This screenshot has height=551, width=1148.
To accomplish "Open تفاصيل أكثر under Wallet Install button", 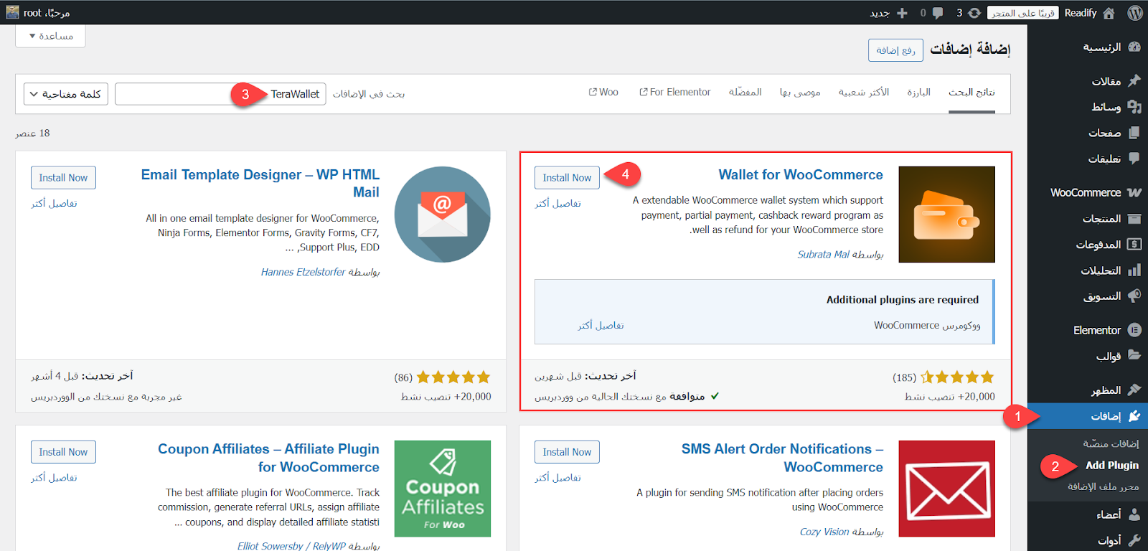I will pos(557,204).
